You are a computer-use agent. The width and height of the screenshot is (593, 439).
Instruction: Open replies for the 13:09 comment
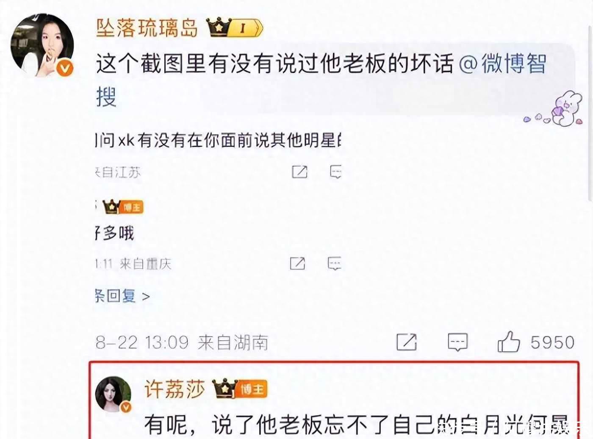(458, 342)
